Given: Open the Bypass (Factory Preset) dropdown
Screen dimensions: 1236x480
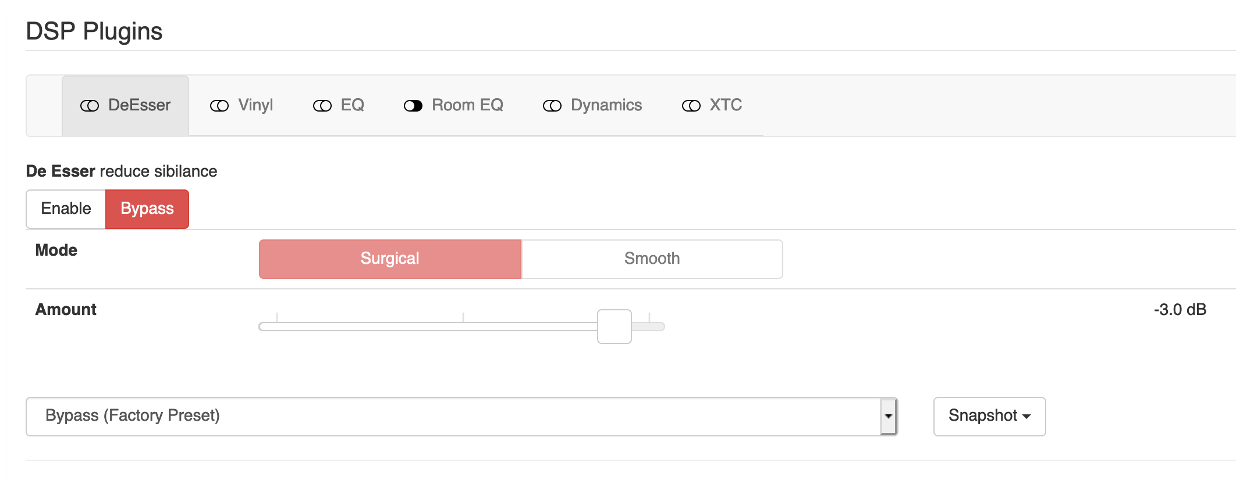Looking at the screenshot, I should (x=461, y=416).
